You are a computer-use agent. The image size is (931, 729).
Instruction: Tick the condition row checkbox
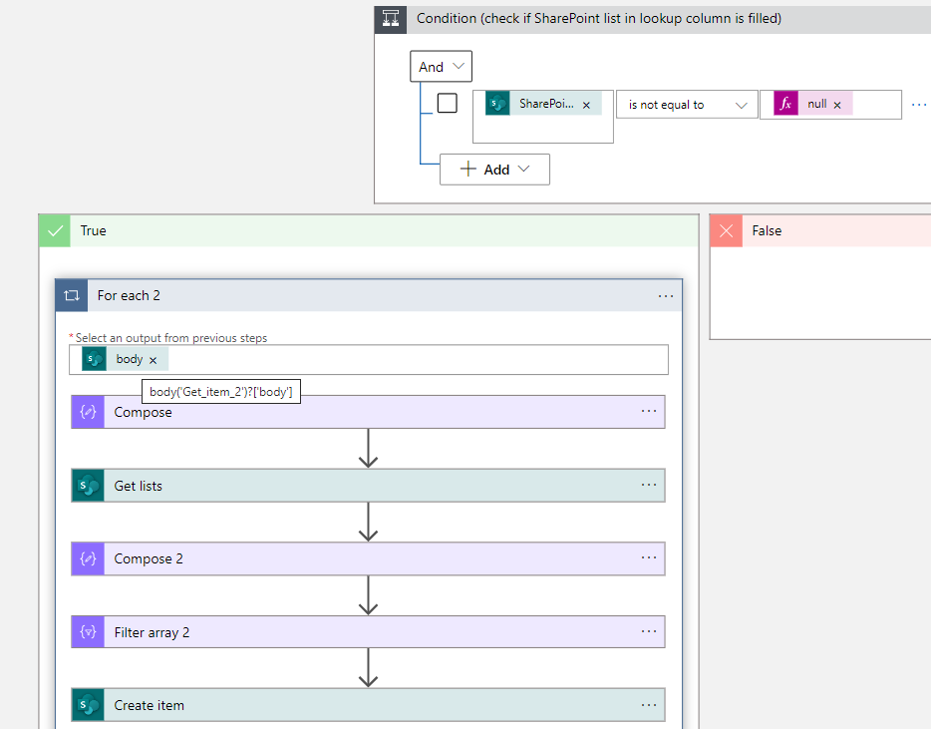[448, 103]
